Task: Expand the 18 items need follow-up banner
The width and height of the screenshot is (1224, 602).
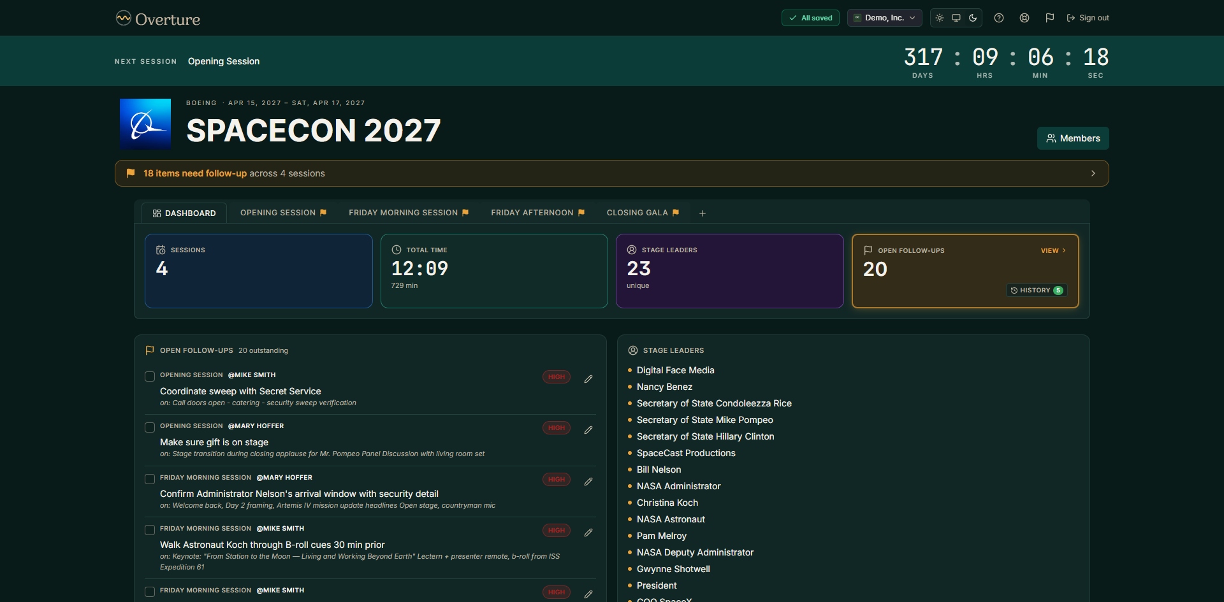Action: coord(612,173)
